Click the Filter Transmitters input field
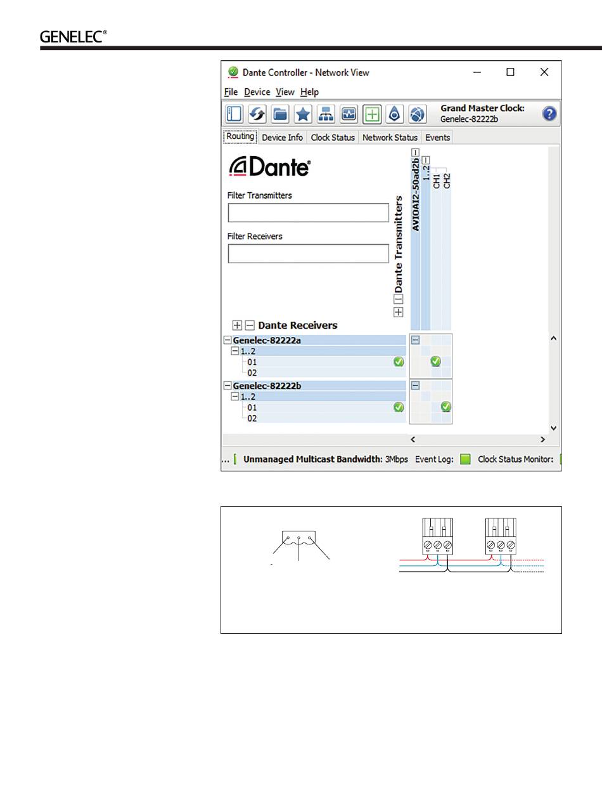This screenshot has width=602, height=802. (308, 213)
